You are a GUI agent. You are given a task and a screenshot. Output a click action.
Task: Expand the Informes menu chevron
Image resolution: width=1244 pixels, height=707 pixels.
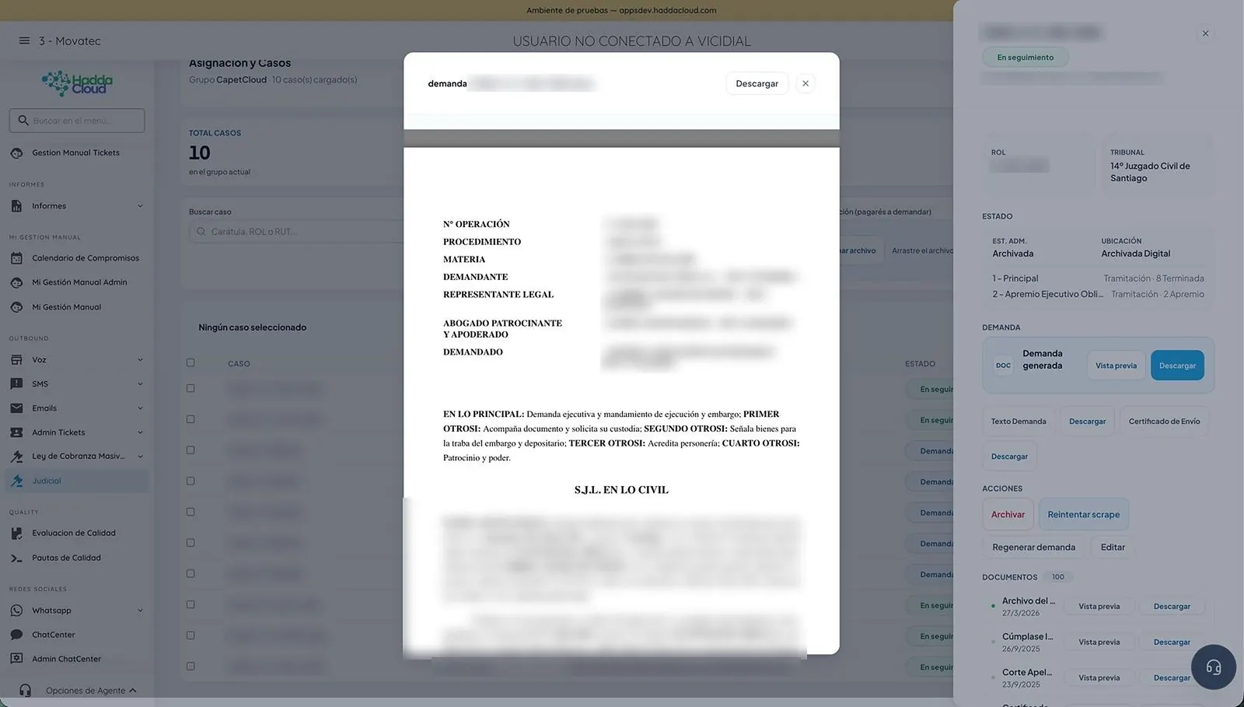point(140,206)
